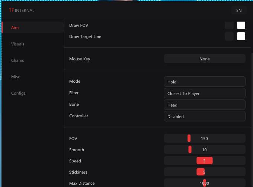Expand the Controller dropdown showing Disabled

click(x=205, y=116)
